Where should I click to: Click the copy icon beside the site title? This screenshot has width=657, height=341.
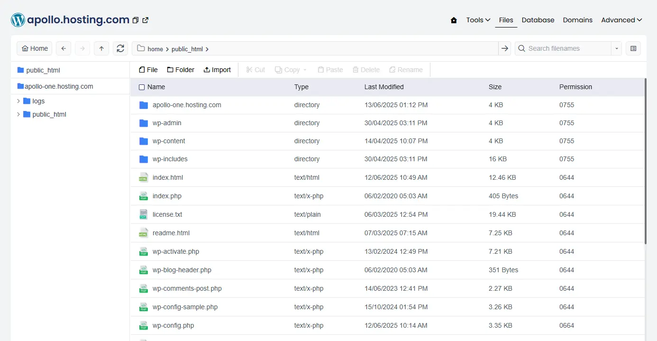point(136,20)
